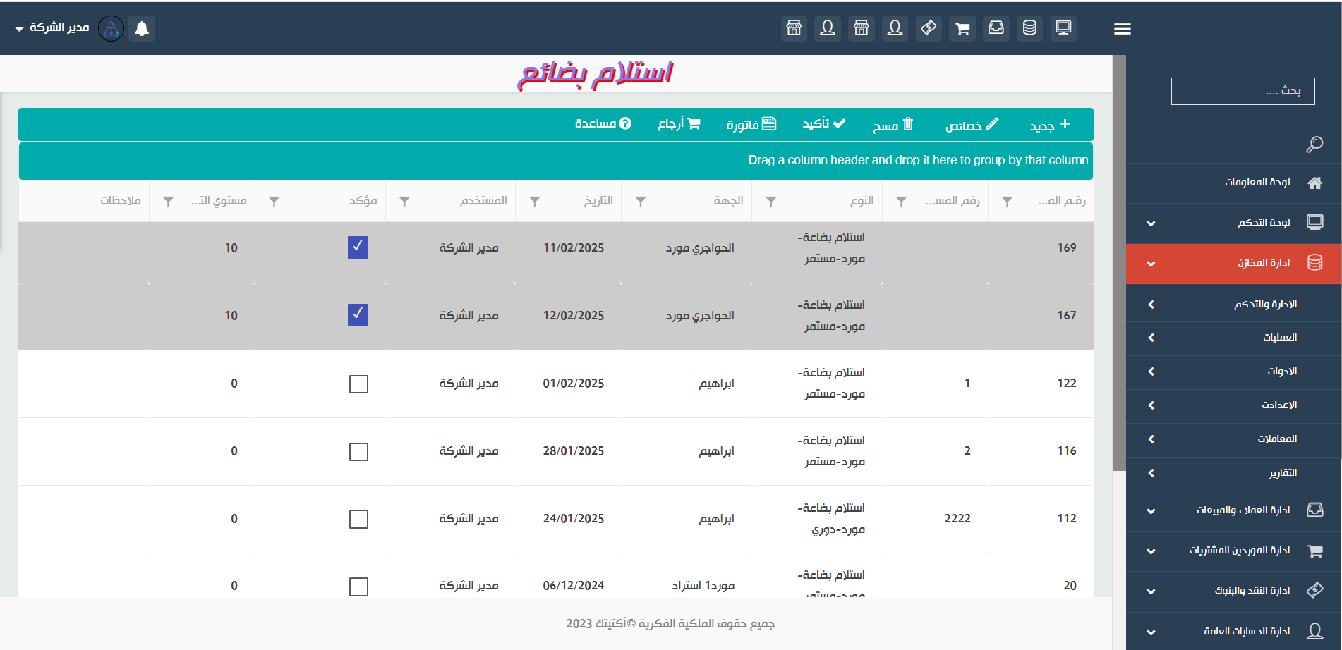Toggle confirmed checkbox for row 112
This screenshot has width=1342, height=650.
pos(358,519)
